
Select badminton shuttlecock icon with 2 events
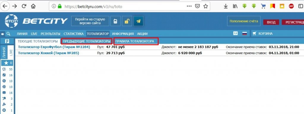[7, 104]
